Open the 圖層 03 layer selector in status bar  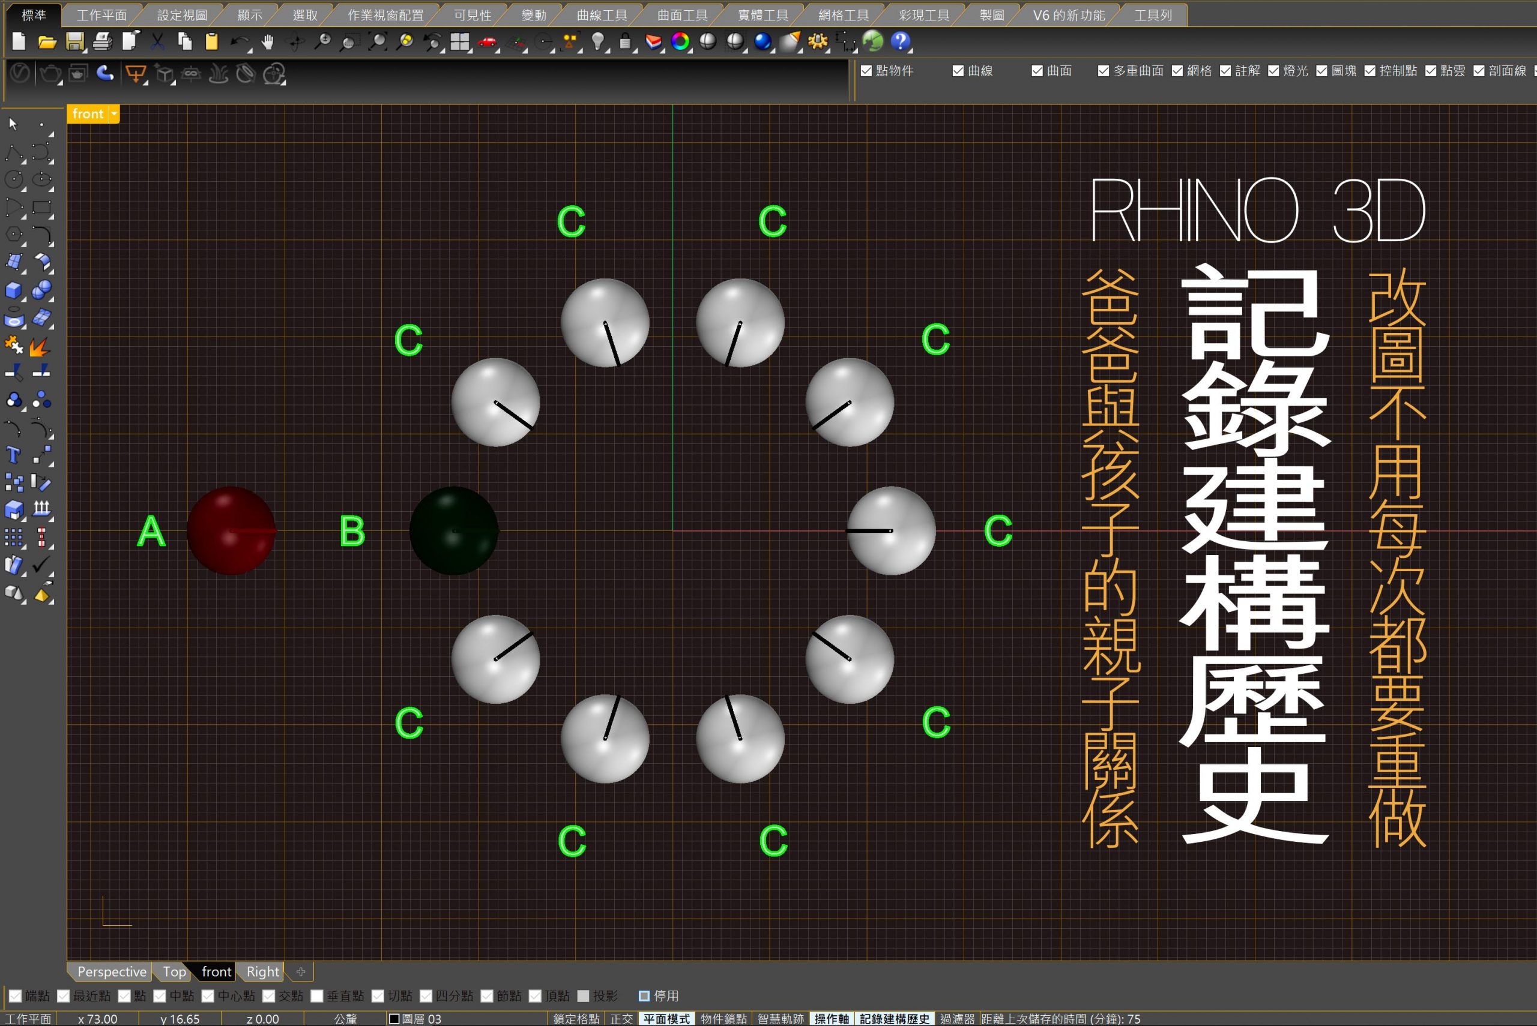pyautogui.click(x=415, y=1019)
